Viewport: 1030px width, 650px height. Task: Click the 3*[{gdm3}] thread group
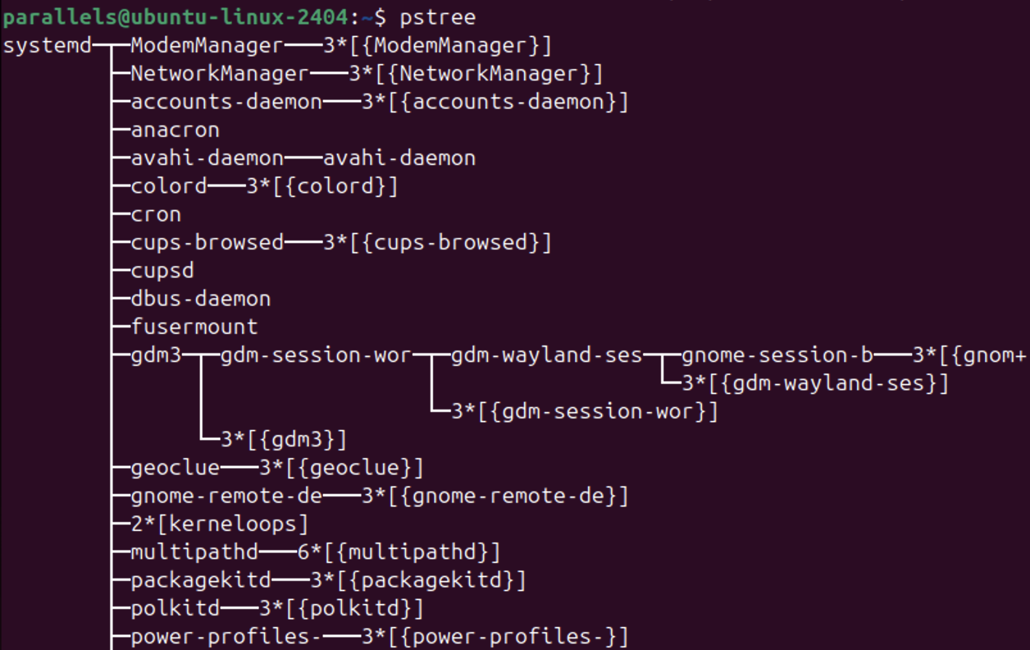[284, 440]
